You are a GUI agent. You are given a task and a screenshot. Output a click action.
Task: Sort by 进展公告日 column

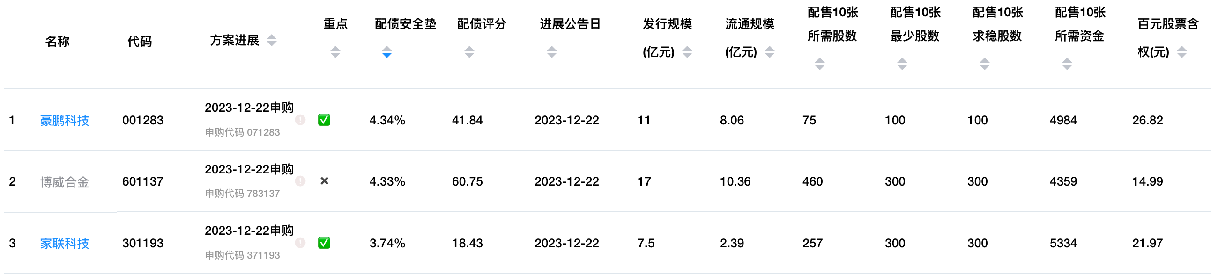pos(551,52)
